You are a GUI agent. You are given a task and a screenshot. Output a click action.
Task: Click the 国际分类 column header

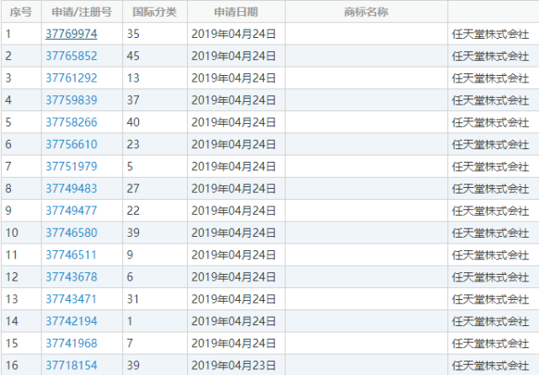[x=155, y=12]
